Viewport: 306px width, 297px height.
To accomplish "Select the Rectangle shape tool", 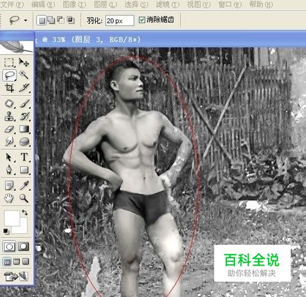I will [x=24, y=170].
